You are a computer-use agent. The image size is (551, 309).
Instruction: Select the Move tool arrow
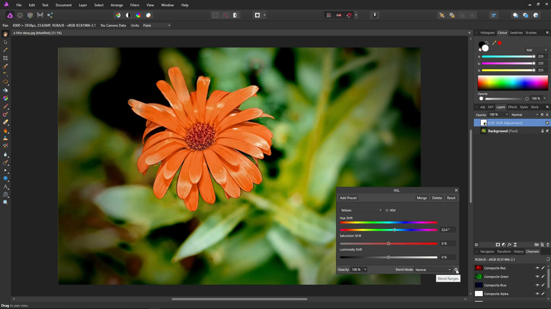pyautogui.click(x=5, y=42)
